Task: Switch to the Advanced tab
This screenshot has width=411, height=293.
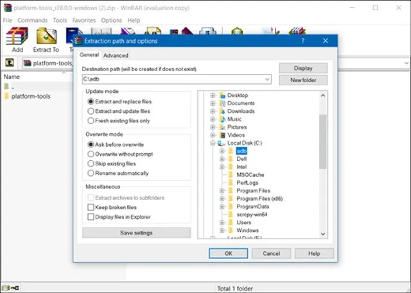Action: tap(116, 56)
